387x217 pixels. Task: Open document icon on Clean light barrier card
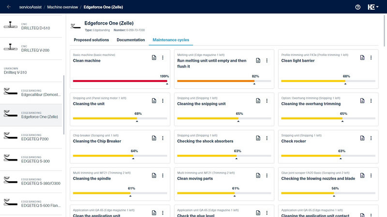pyautogui.click(x=362, y=58)
